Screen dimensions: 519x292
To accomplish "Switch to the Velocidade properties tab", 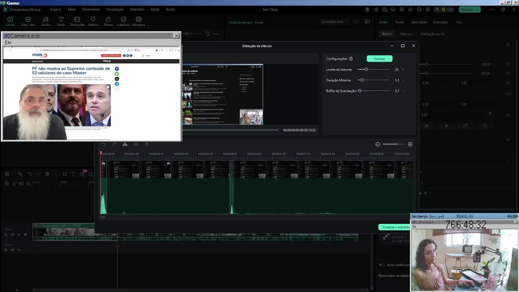I will point(419,22).
